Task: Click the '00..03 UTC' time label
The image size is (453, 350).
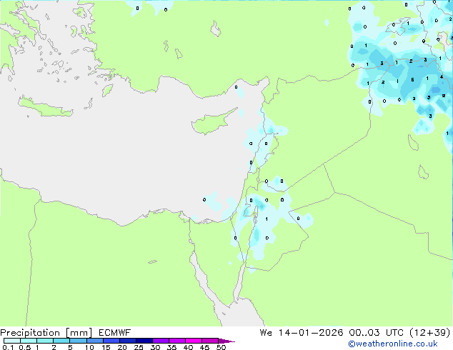Action: (377, 333)
